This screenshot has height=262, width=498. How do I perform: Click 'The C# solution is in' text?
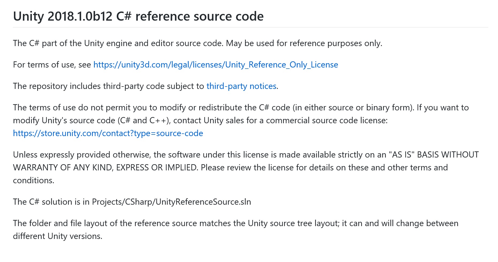click(51, 202)
